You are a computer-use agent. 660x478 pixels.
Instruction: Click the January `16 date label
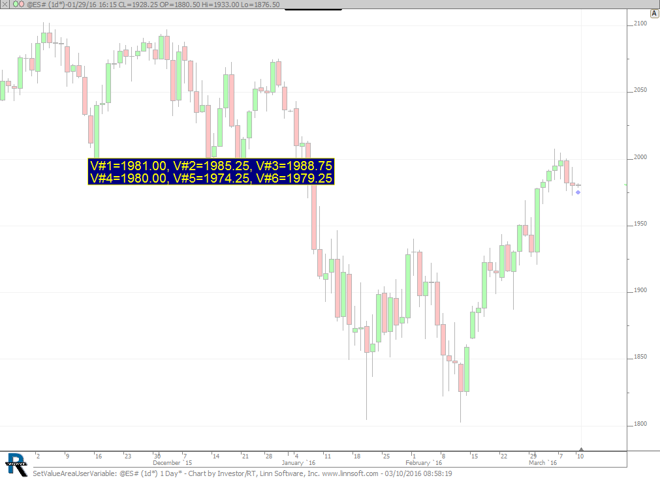[x=298, y=463]
